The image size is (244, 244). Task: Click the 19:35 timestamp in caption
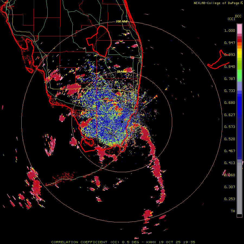click(x=189, y=242)
